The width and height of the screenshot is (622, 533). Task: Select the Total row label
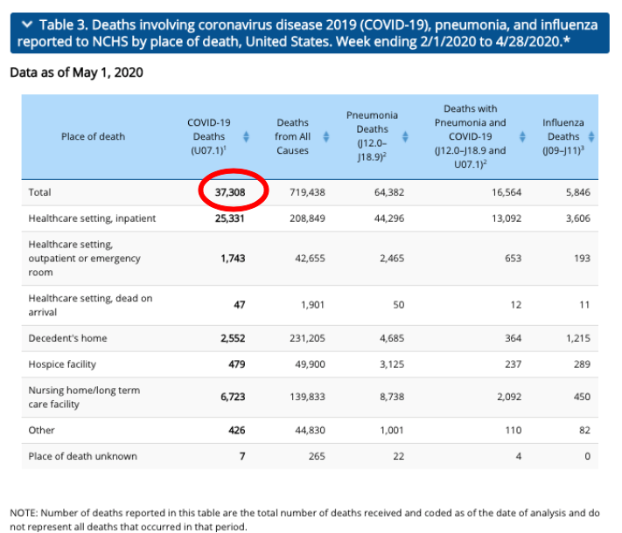(39, 192)
